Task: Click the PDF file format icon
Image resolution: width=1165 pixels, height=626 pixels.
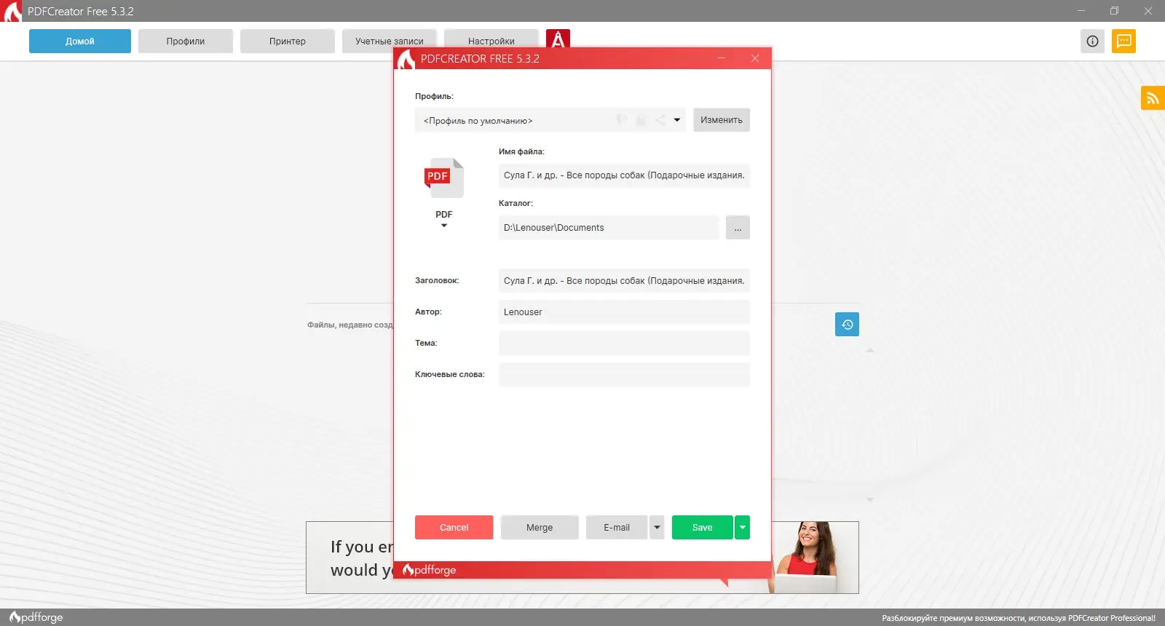Action: pos(443,178)
